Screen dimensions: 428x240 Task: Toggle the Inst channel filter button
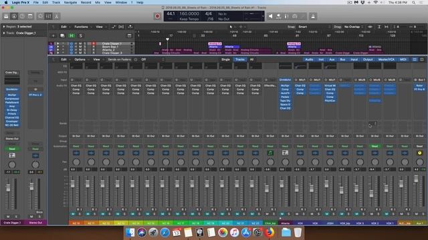pos(321,59)
